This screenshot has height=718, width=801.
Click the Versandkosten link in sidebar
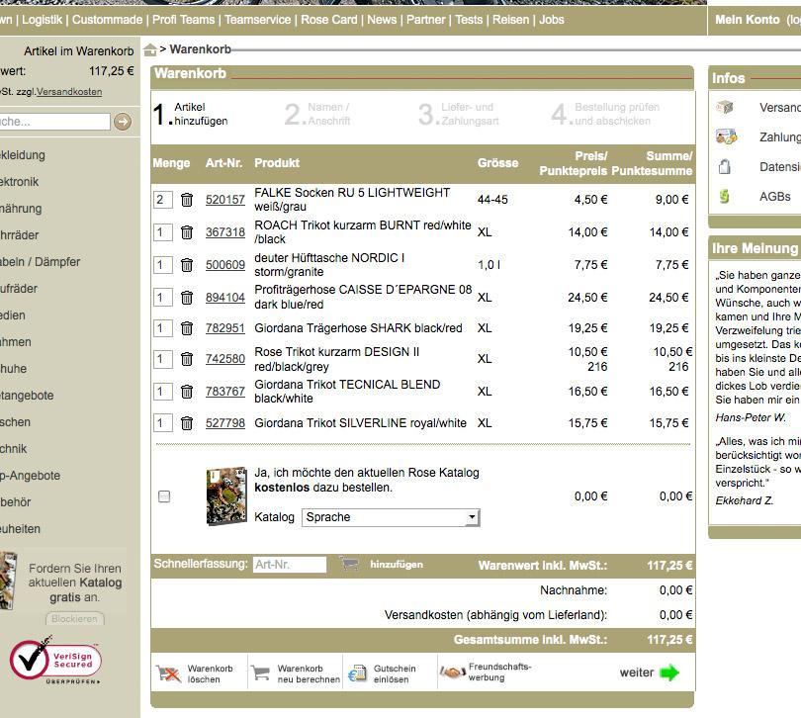click(x=69, y=92)
